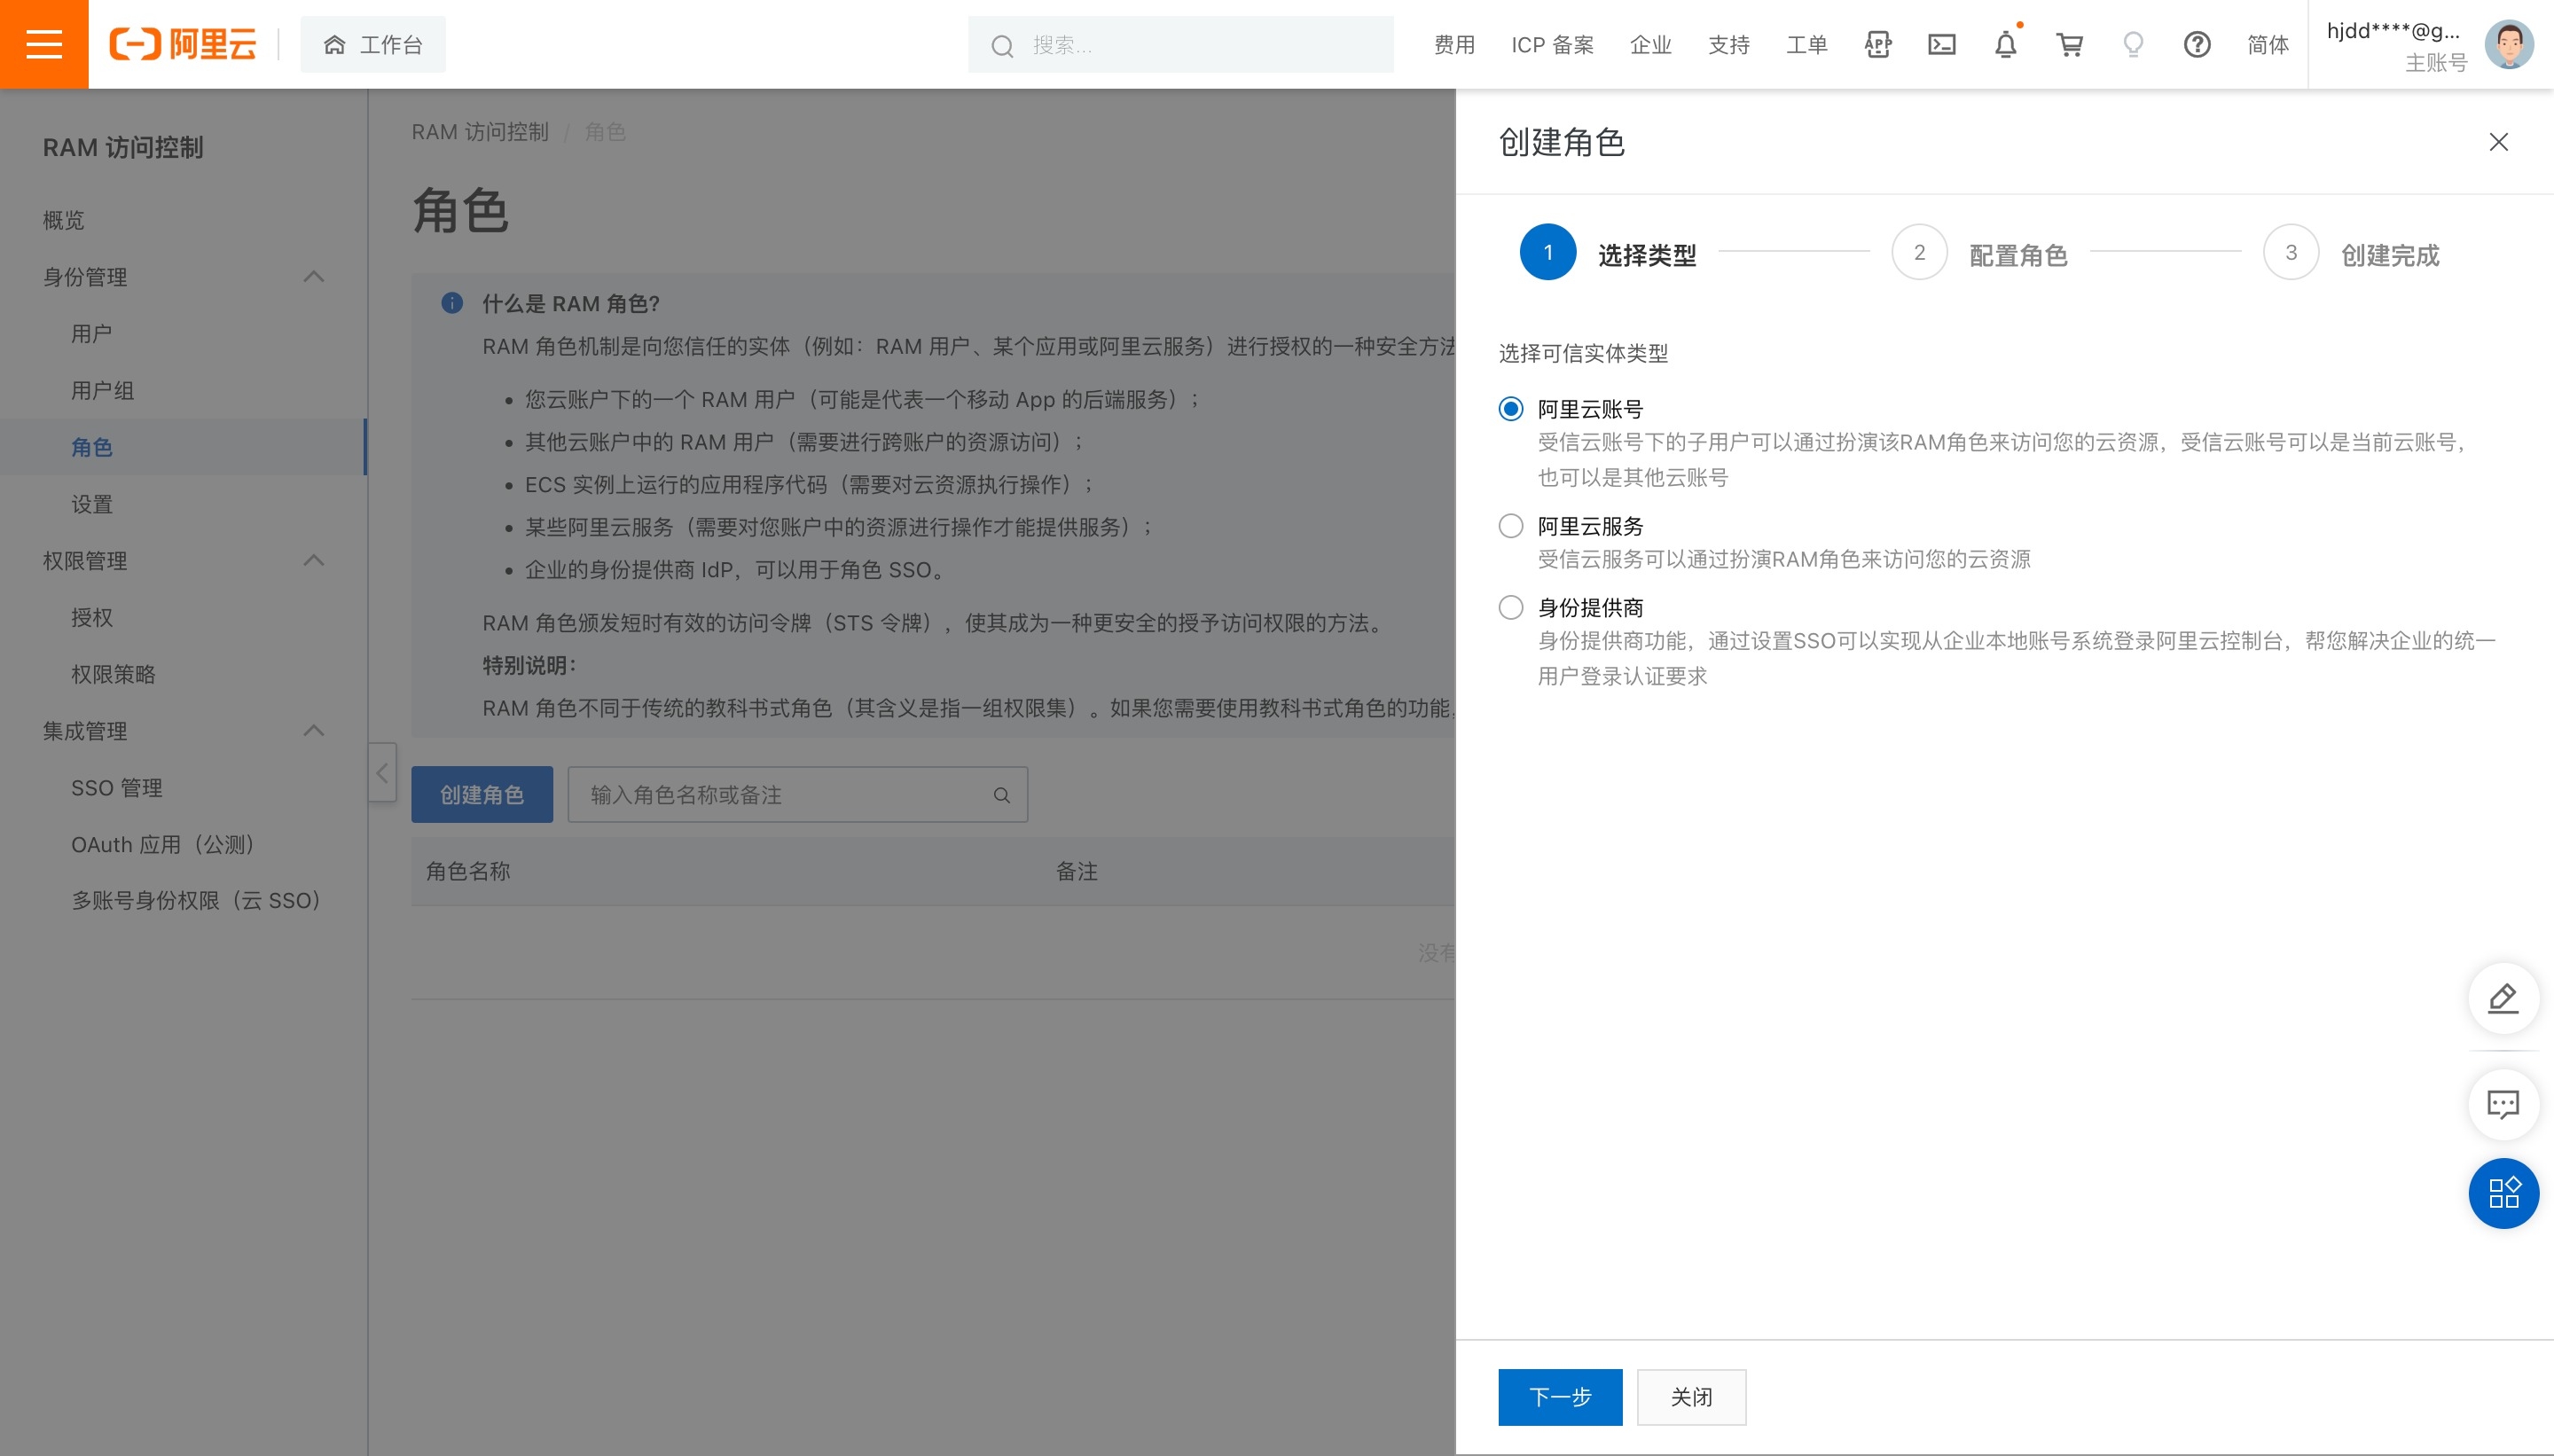
Task: Open the orange hamburger main menu
Action: point(44,44)
